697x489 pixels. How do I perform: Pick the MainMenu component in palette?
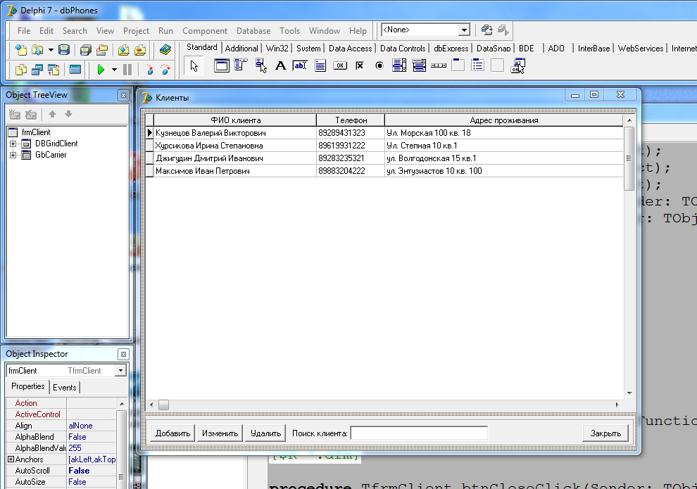click(241, 65)
